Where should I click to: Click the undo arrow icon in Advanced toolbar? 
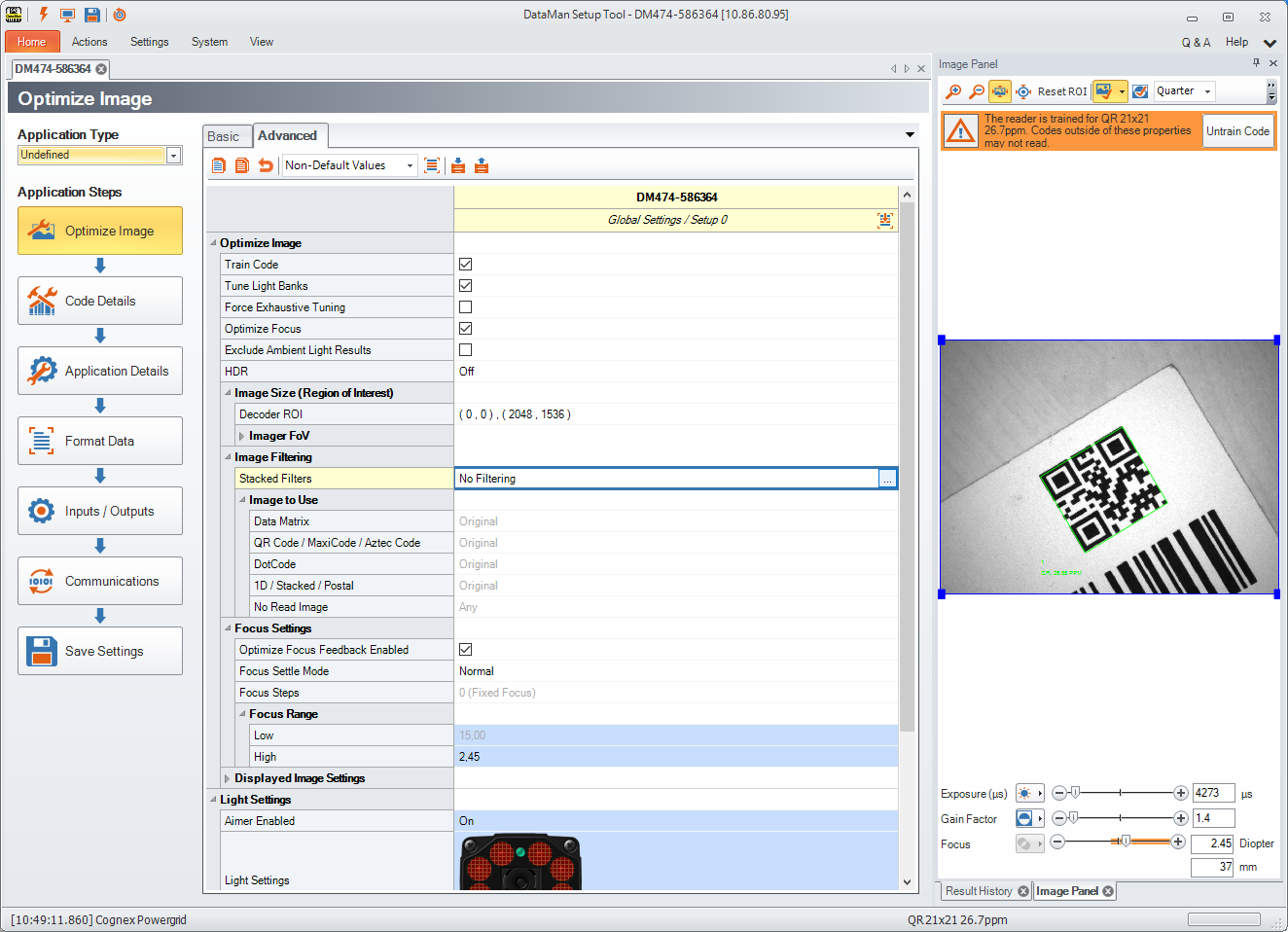(266, 165)
